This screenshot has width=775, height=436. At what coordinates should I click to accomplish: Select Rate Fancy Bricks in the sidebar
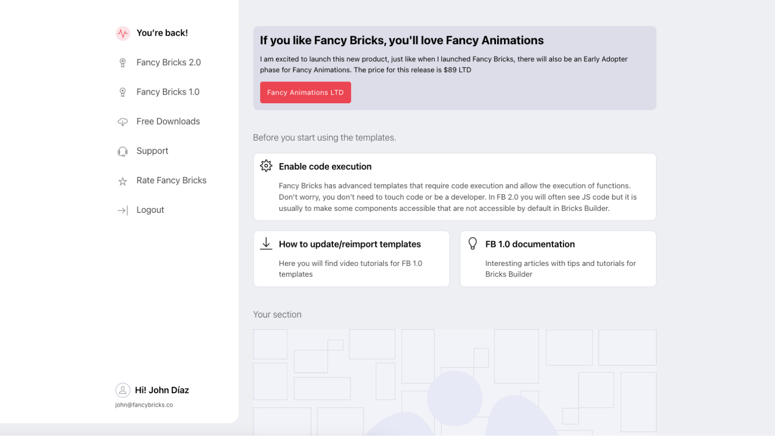click(172, 180)
